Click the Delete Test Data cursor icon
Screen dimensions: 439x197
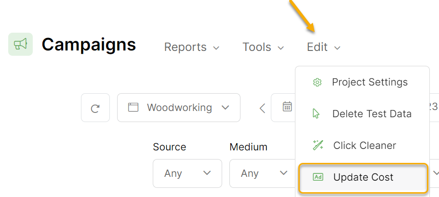[x=317, y=114]
